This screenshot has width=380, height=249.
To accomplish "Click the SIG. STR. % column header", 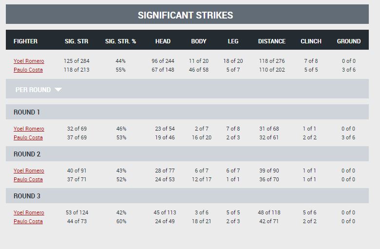I will 120,41.
